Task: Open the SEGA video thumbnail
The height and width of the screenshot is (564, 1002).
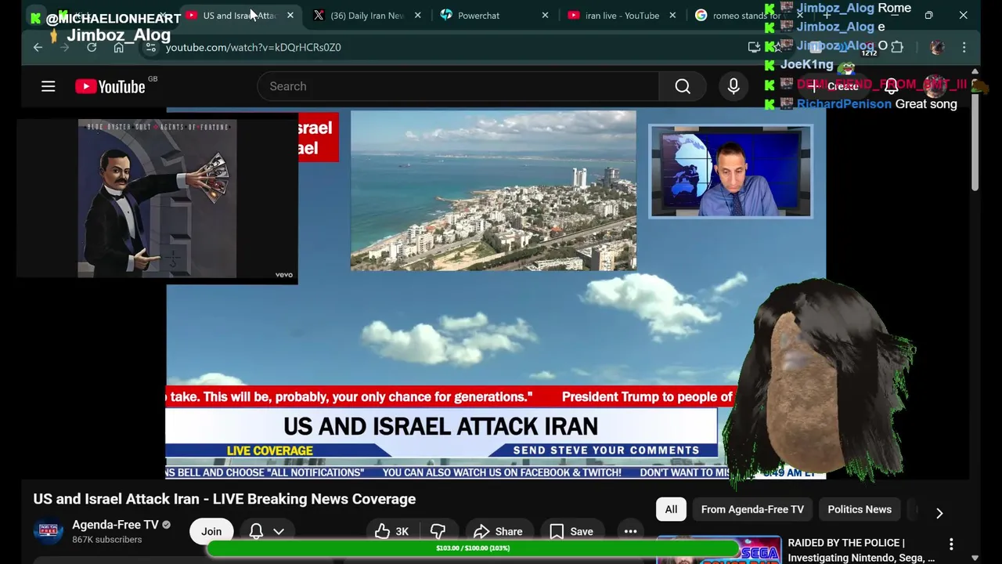Action: [719, 550]
